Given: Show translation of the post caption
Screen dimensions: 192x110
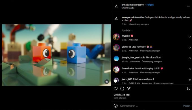Looking at the screenshot, I should tap(139, 24).
